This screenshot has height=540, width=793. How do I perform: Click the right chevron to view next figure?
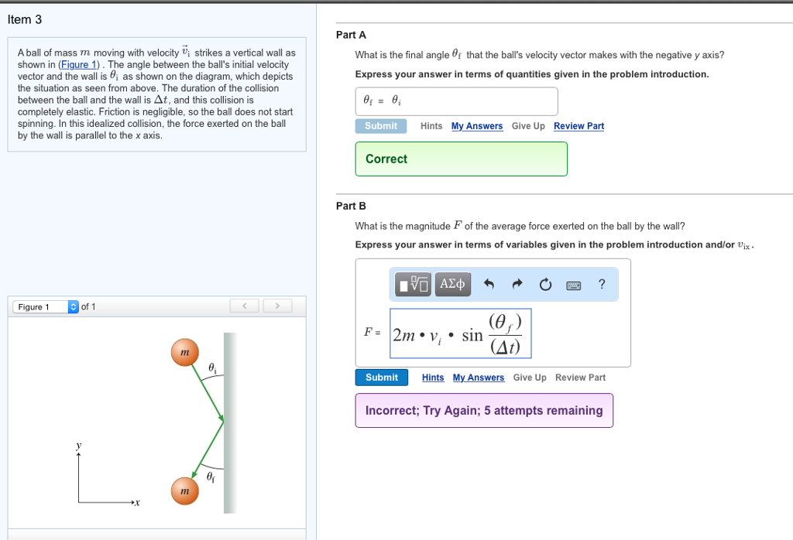click(277, 306)
